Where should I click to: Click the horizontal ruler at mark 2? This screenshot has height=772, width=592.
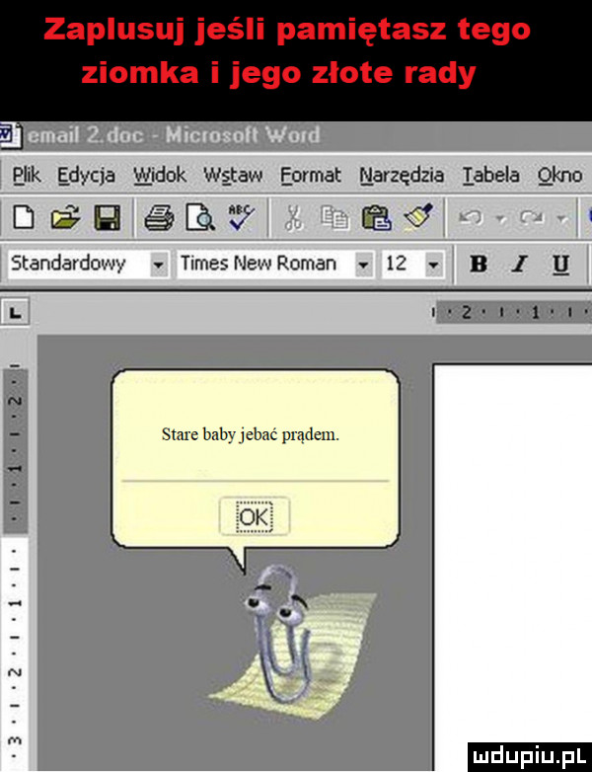(467, 313)
